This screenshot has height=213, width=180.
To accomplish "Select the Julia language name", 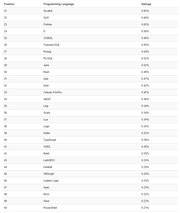I will [x=46, y=65].
